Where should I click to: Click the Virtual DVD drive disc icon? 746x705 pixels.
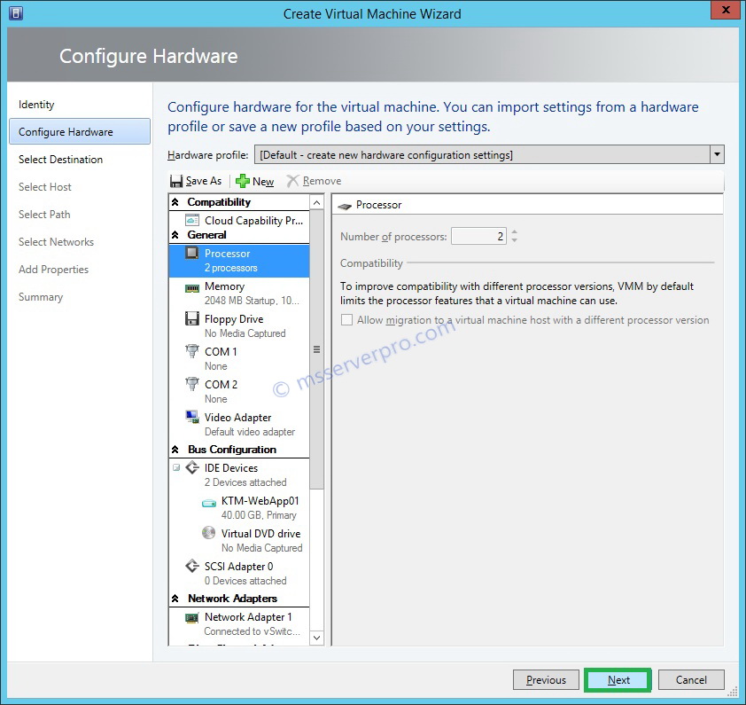[209, 533]
